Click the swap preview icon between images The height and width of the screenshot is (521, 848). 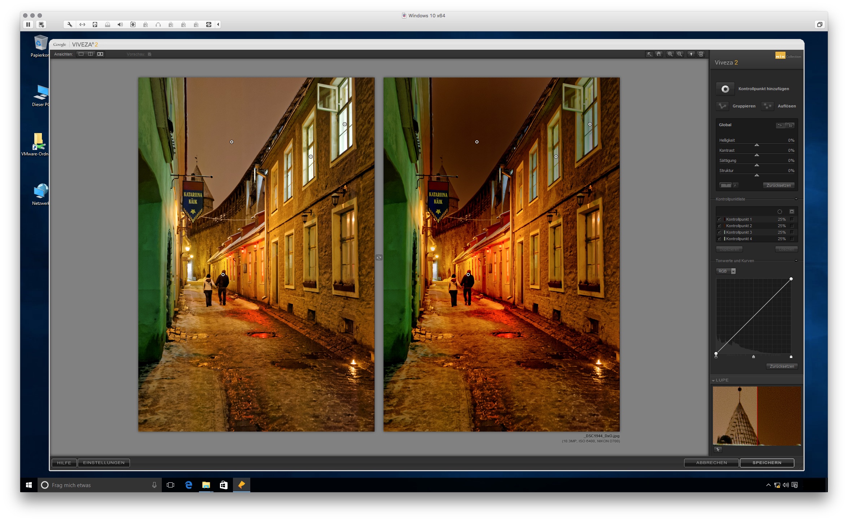[379, 257]
